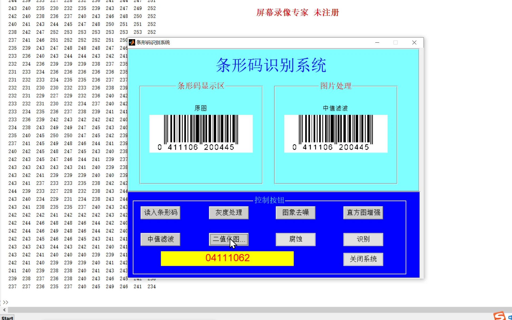Click the 中值滤波 caption above right barcode
Viewport: 512px width, 320px height.
pos(335,108)
